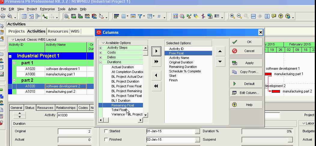Screen dimensions: 316x146
Task: Open the Layout: Classic WBS Layout dropdown
Action: click(13, 39)
